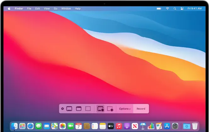Open the Edit menu
This screenshot has height=132, width=209.
click(x=37, y=9)
